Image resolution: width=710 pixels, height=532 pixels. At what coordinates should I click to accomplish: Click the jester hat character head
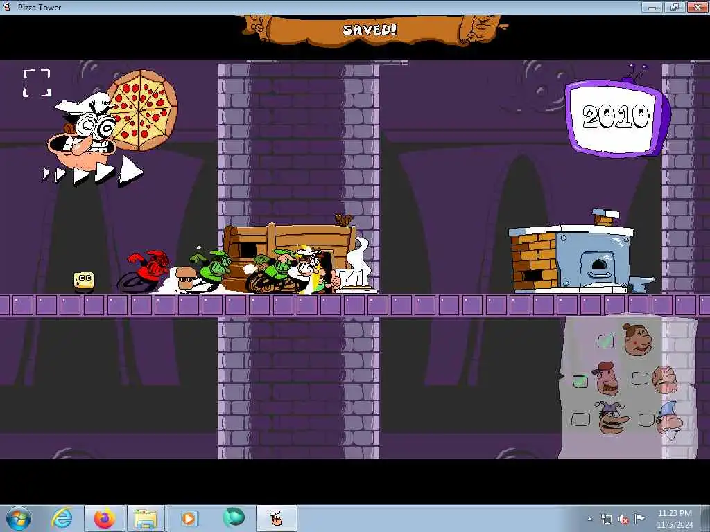point(612,418)
